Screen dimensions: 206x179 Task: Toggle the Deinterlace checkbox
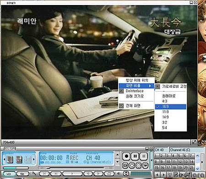[121, 91]
